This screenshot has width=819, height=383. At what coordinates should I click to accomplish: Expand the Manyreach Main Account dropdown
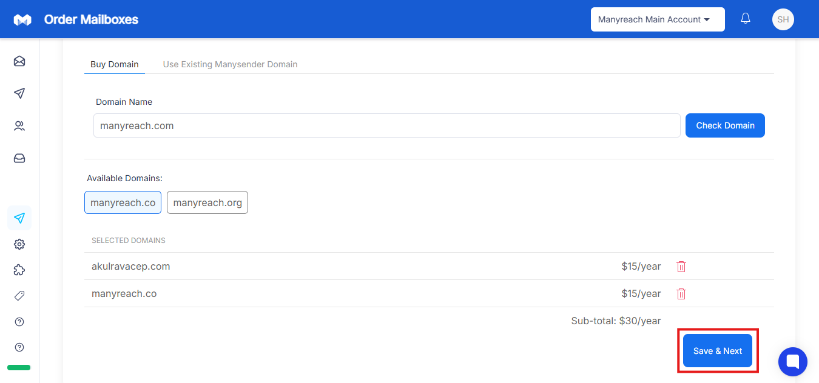[658, 19]
